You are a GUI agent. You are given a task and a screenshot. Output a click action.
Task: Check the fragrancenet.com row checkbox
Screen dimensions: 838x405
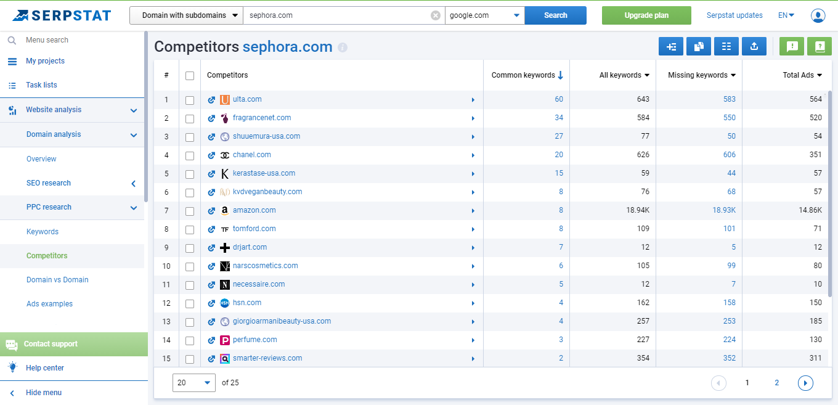pos(190,119)
